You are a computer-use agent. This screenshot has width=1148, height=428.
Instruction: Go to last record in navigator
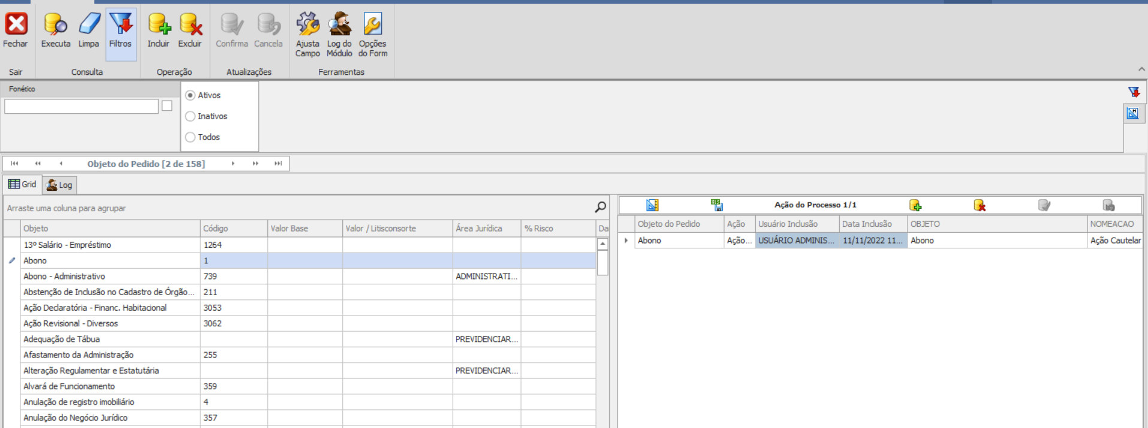point(278,163)
